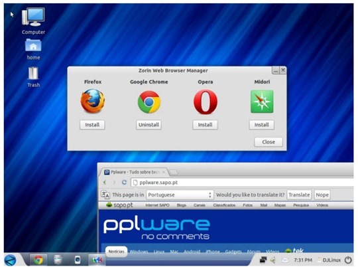
Task: Click the Firefox logo in Browser Manager
Action: pos(92,101)
